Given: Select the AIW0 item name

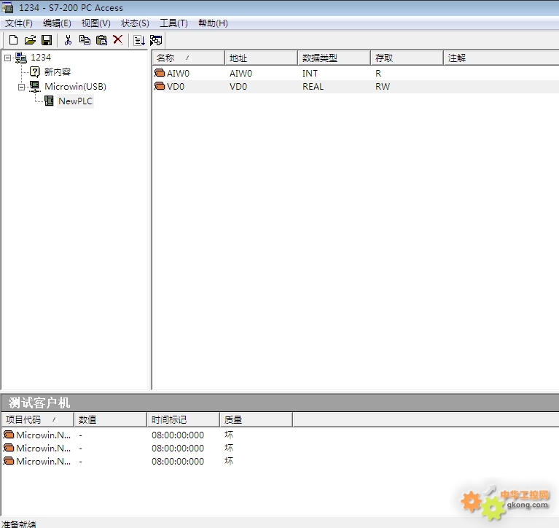Looking at the screenshot, I should 178,73.
